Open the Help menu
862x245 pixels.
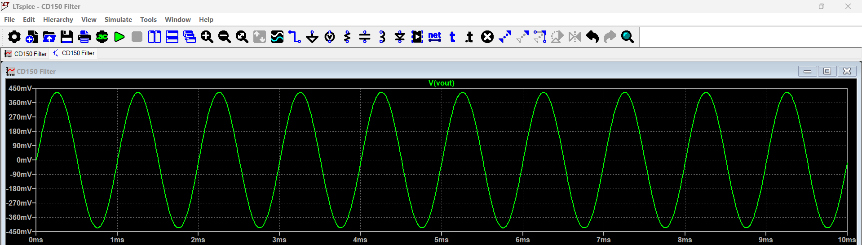[206, 20]
